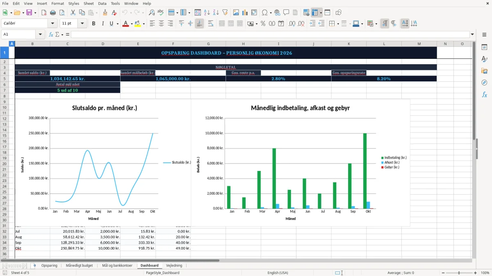Screen dimensions: 492x276
Task: Click the Sort Descending icon
Action: (216, 12)
